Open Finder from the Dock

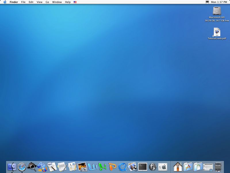click(12, 166)
